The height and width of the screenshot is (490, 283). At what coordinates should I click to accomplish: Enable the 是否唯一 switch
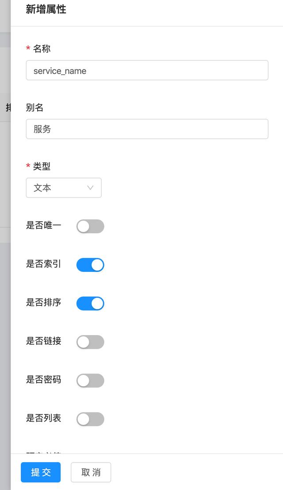90,226
